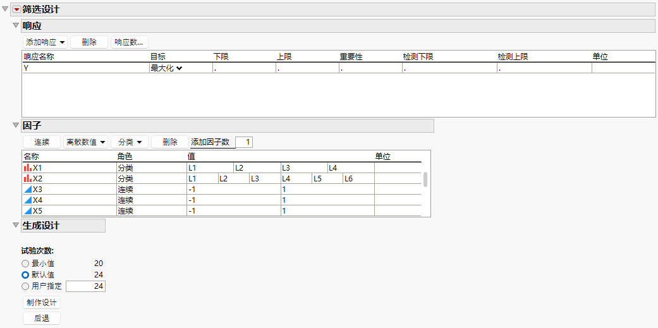The image size is (658, 328).
Task: Select response name cell Y
Action: pos(85,68)
